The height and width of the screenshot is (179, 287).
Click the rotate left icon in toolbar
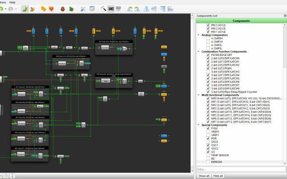tap(130, 9)
